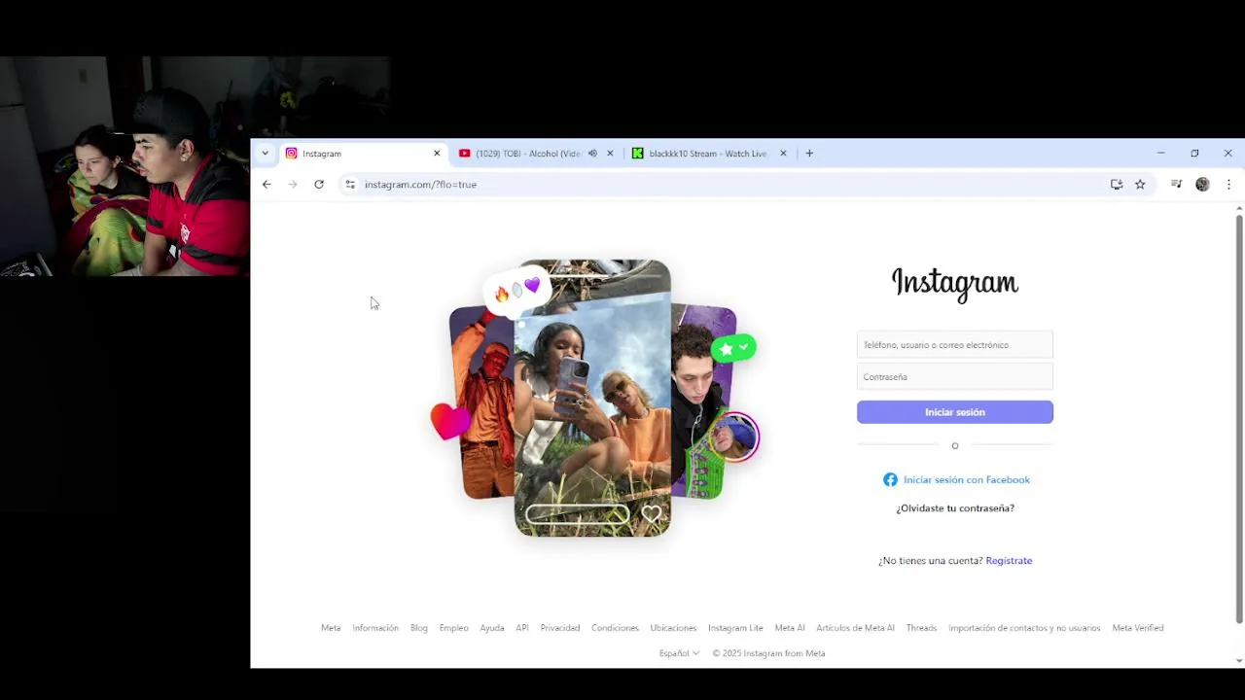The image size is (1245, 700).
Task: Expand the Español language dropdown
Action: point(679,653)
